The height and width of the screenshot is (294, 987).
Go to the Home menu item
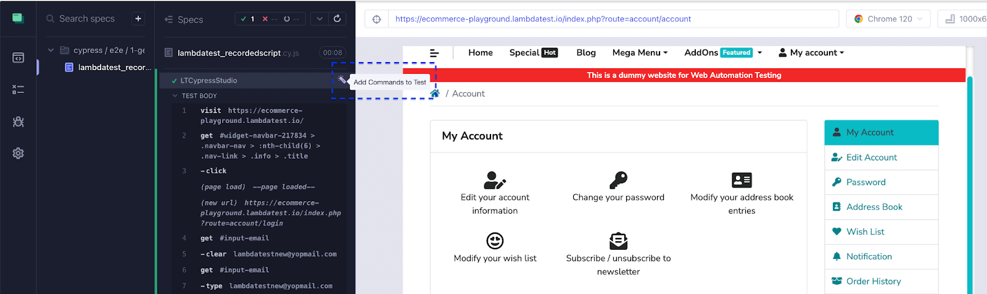coord(481,53)
